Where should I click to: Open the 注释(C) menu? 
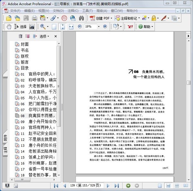tap(73, 11)
